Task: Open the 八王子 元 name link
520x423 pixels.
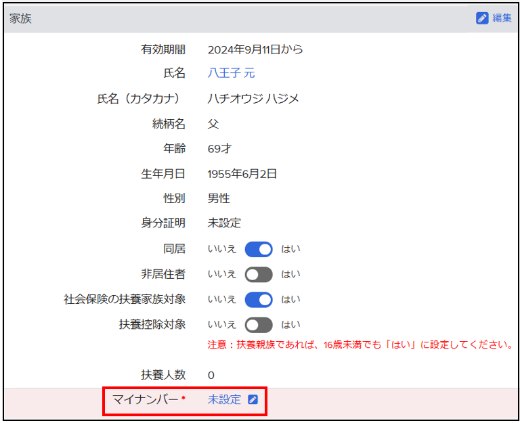Action: click(x=231, y=73)
